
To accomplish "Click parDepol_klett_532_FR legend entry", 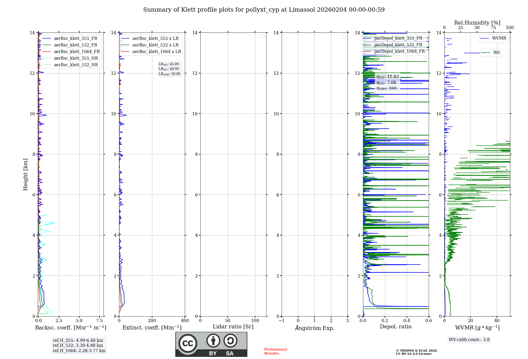I will [x=398, y=45].
